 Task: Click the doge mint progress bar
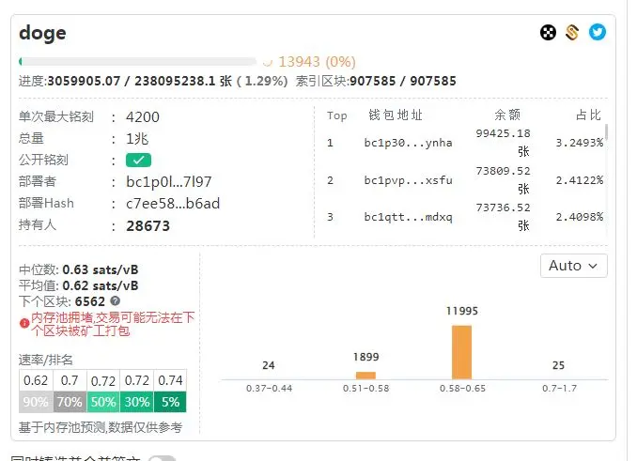[x=138, y=62]
